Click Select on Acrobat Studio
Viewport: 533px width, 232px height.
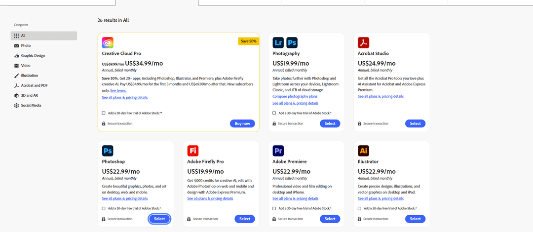coord(416,123)
